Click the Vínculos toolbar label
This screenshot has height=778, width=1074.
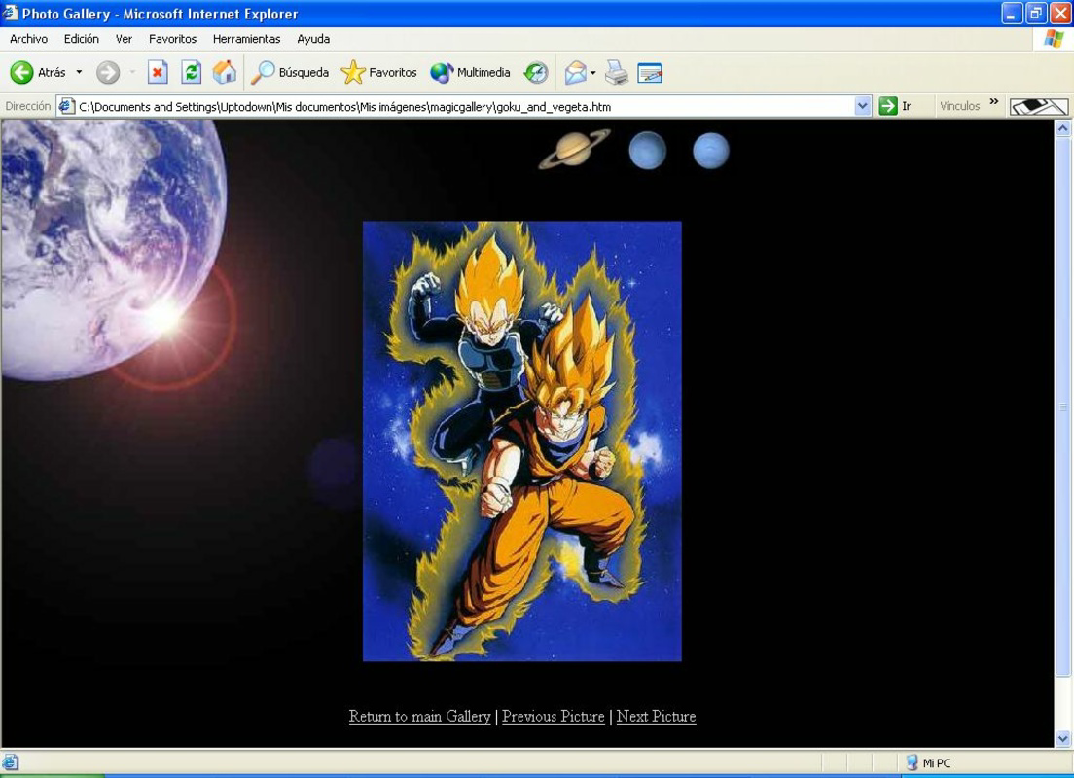[959, 106]
